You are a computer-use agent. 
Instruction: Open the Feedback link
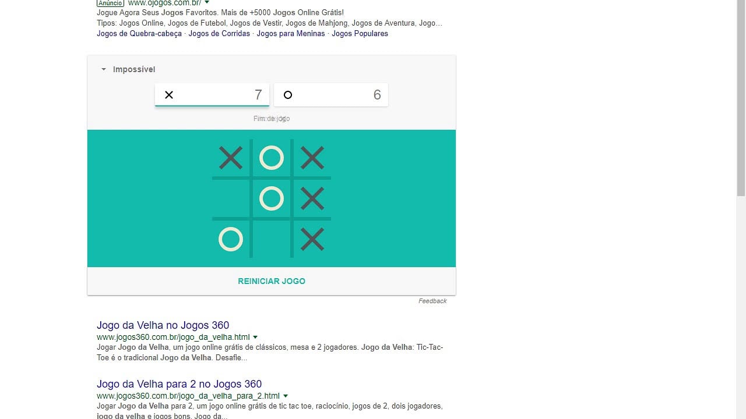coord(432,301)
